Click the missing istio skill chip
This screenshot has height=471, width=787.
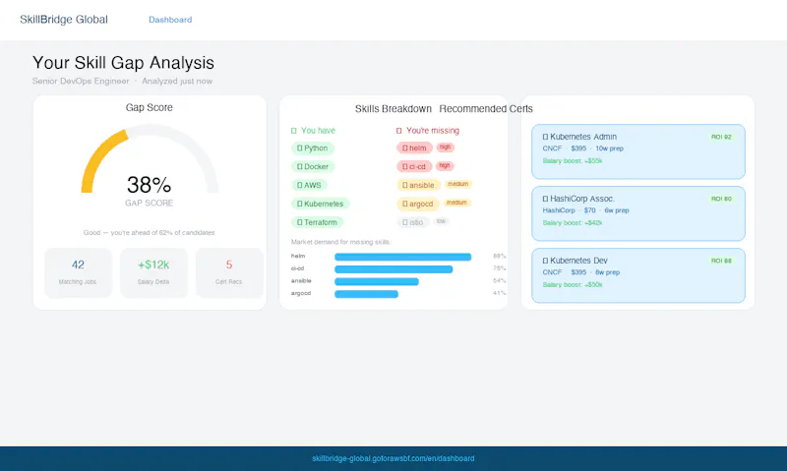click(412, 222)
